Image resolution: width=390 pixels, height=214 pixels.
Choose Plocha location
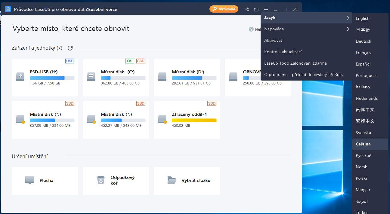pos(45,181)
